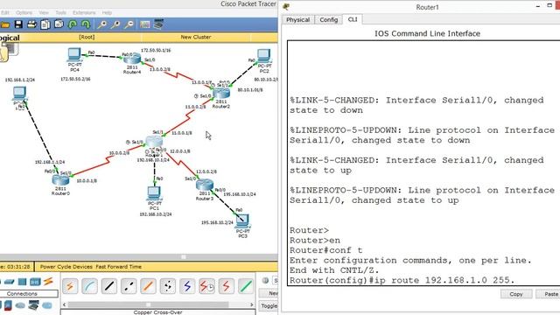Pick automatic connection type
Screen dimensions: 560x315
(70, 286)
